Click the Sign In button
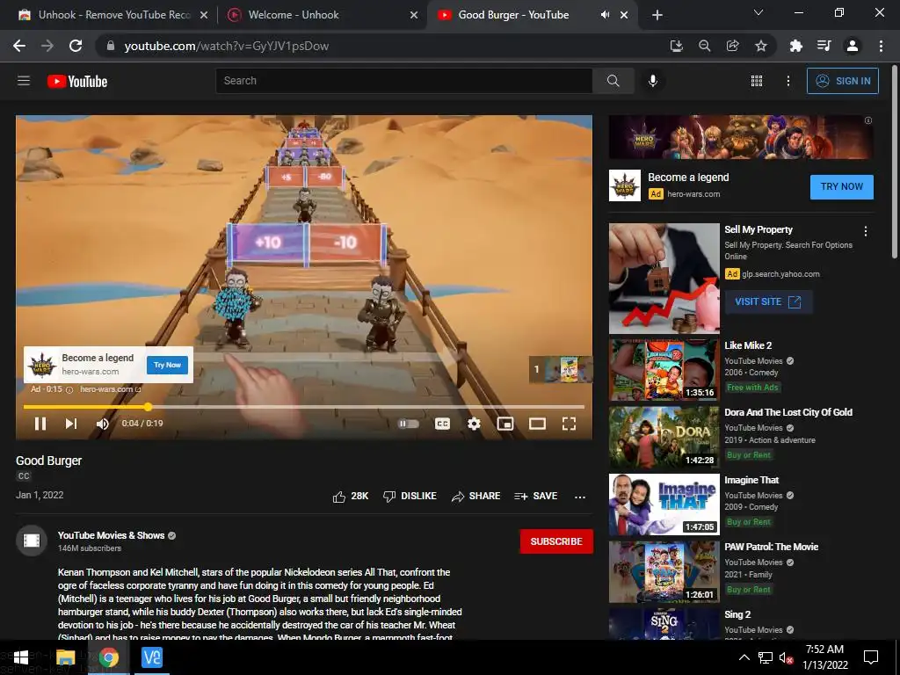 [x=843, y=81]
